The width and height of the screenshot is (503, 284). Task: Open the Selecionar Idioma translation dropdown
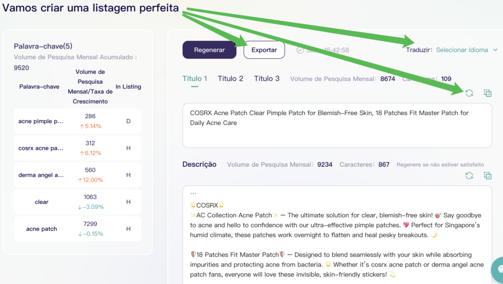pyautogui.click(x=462, y=50)
